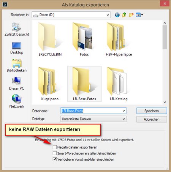Check Smart-Vorschauen erstellen/einschließen
The image size is (171, 172).
[x=55, y=153]
